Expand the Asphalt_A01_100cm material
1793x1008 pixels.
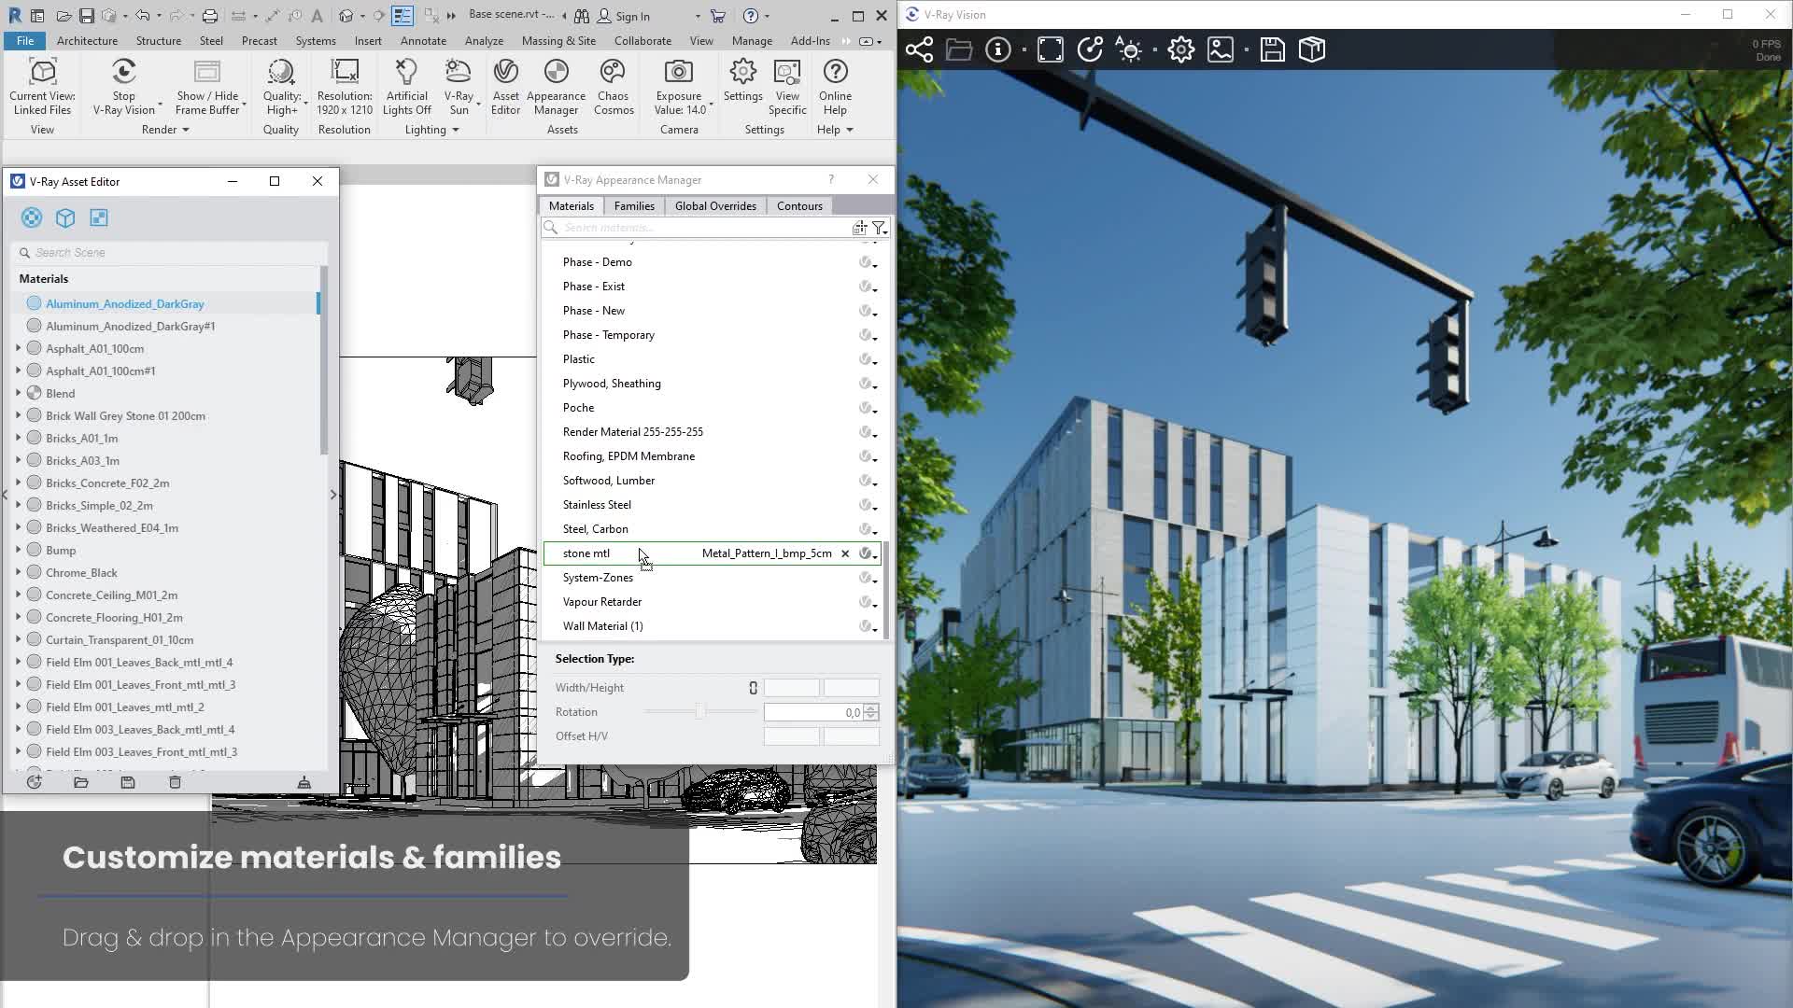pyautogui.click(x=18, y=348)
